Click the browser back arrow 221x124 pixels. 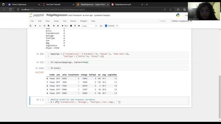[4, 10]
